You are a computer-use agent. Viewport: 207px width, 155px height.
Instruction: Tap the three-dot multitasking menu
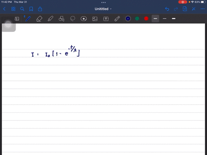[x=103, y=3]
